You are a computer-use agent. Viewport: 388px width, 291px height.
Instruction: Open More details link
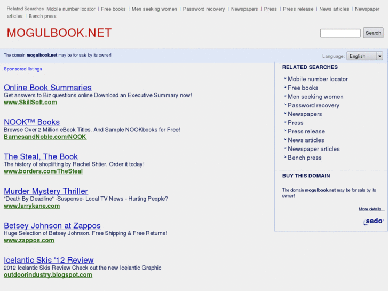[371, 209]
